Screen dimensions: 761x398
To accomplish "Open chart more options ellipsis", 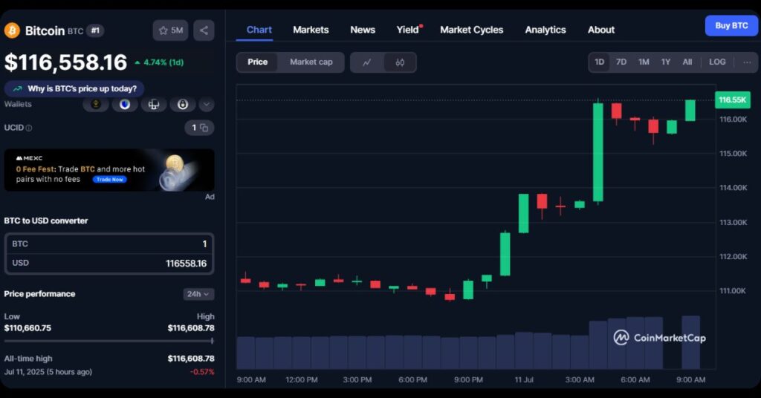I will (747, 62).
